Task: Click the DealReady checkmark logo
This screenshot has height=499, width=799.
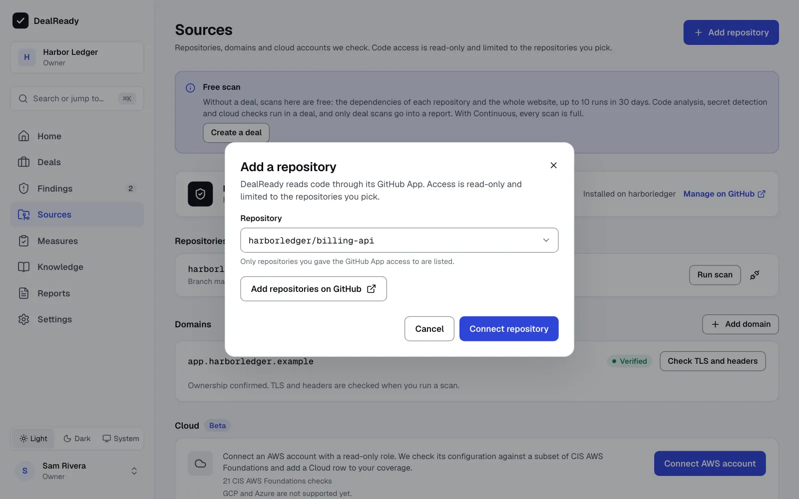Action: (20, 20)
